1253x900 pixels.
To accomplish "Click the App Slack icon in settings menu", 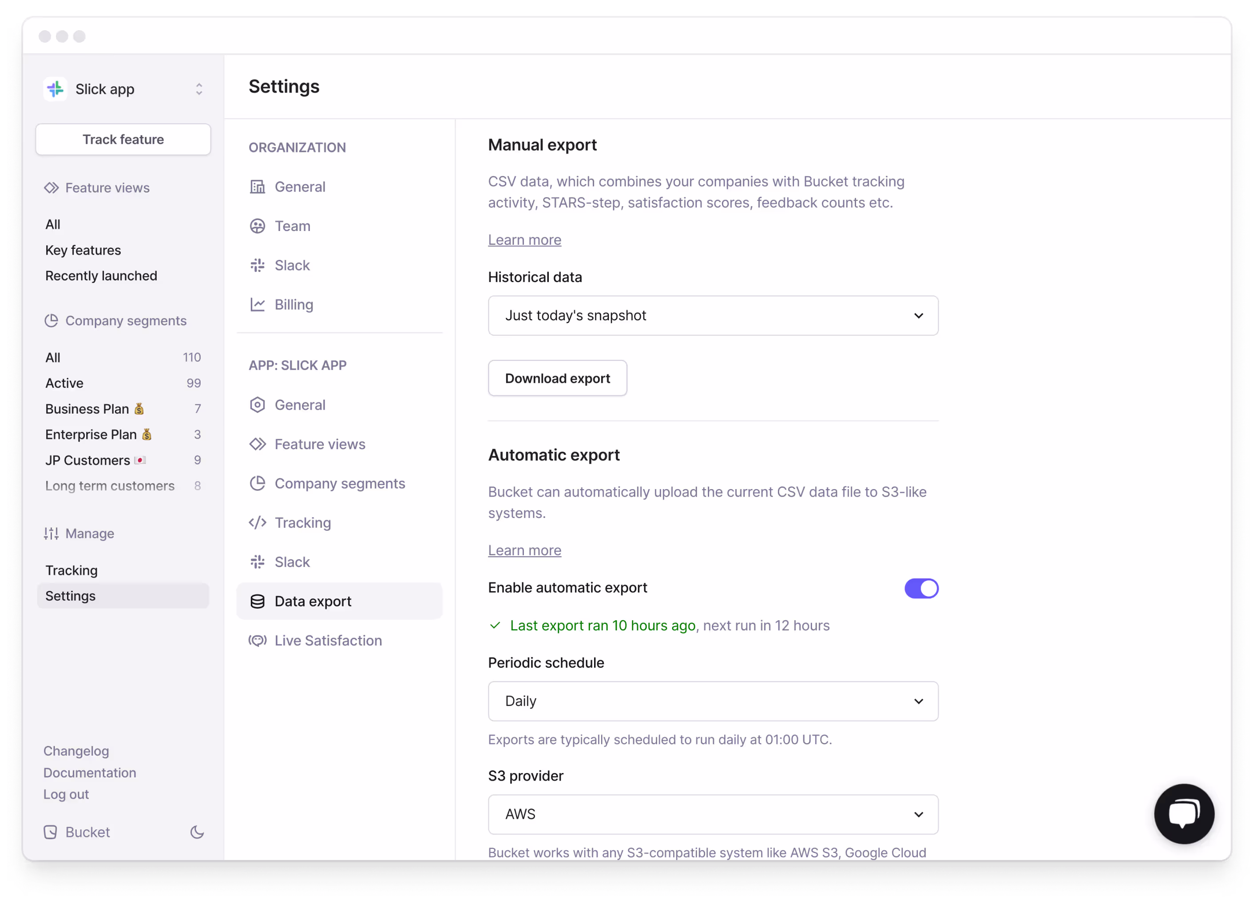I will click(258, 562).
